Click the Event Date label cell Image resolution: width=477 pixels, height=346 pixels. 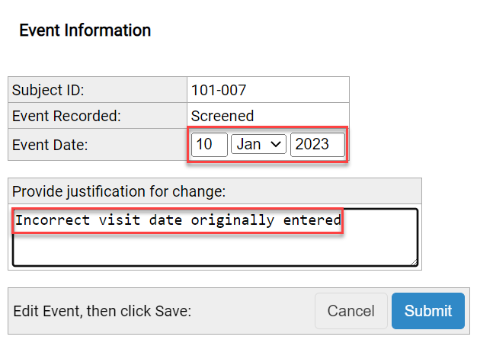(97, 144)
